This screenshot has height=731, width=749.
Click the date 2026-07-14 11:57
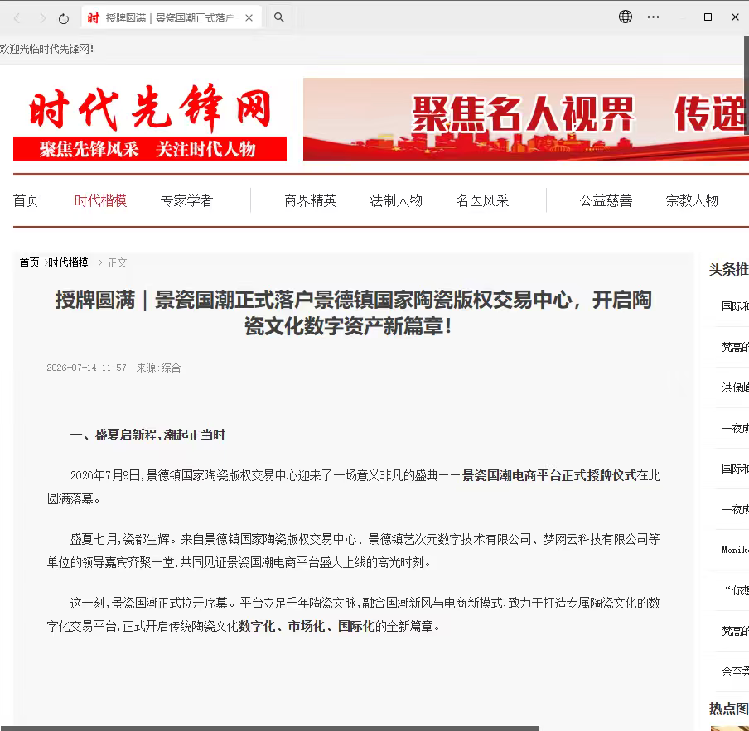[86, 368]
